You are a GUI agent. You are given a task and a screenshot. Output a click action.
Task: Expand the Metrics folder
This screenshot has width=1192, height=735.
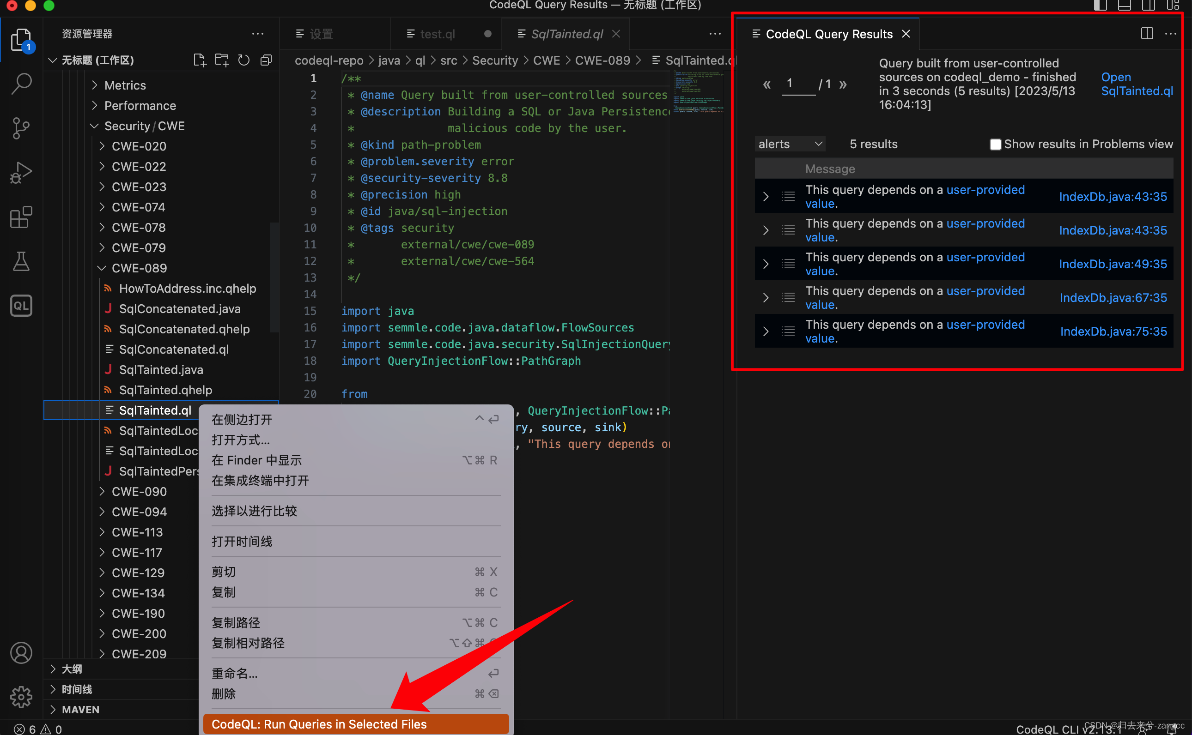[x=94, y=85]
